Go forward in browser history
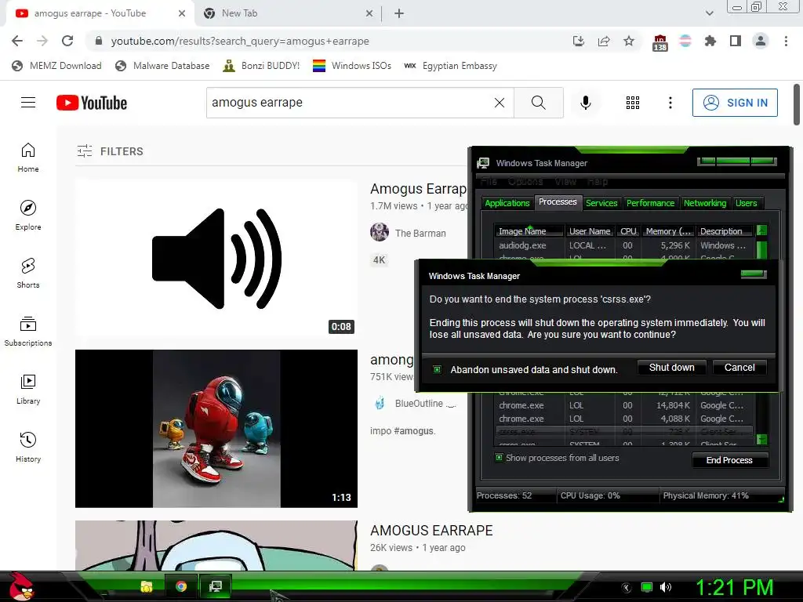 pyautogui.click(x=42, y=41)
